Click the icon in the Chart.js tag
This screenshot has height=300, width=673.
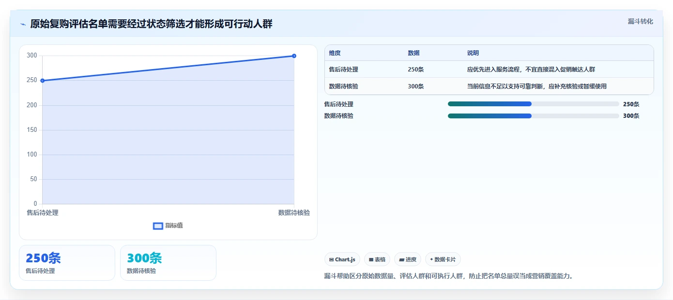[x=331, y=259]
